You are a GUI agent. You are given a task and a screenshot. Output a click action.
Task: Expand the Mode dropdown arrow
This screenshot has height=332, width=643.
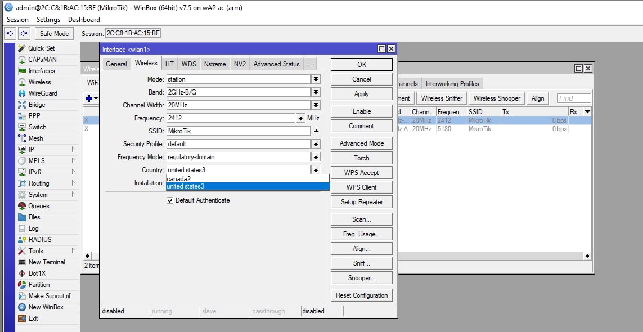click(316, 79)
